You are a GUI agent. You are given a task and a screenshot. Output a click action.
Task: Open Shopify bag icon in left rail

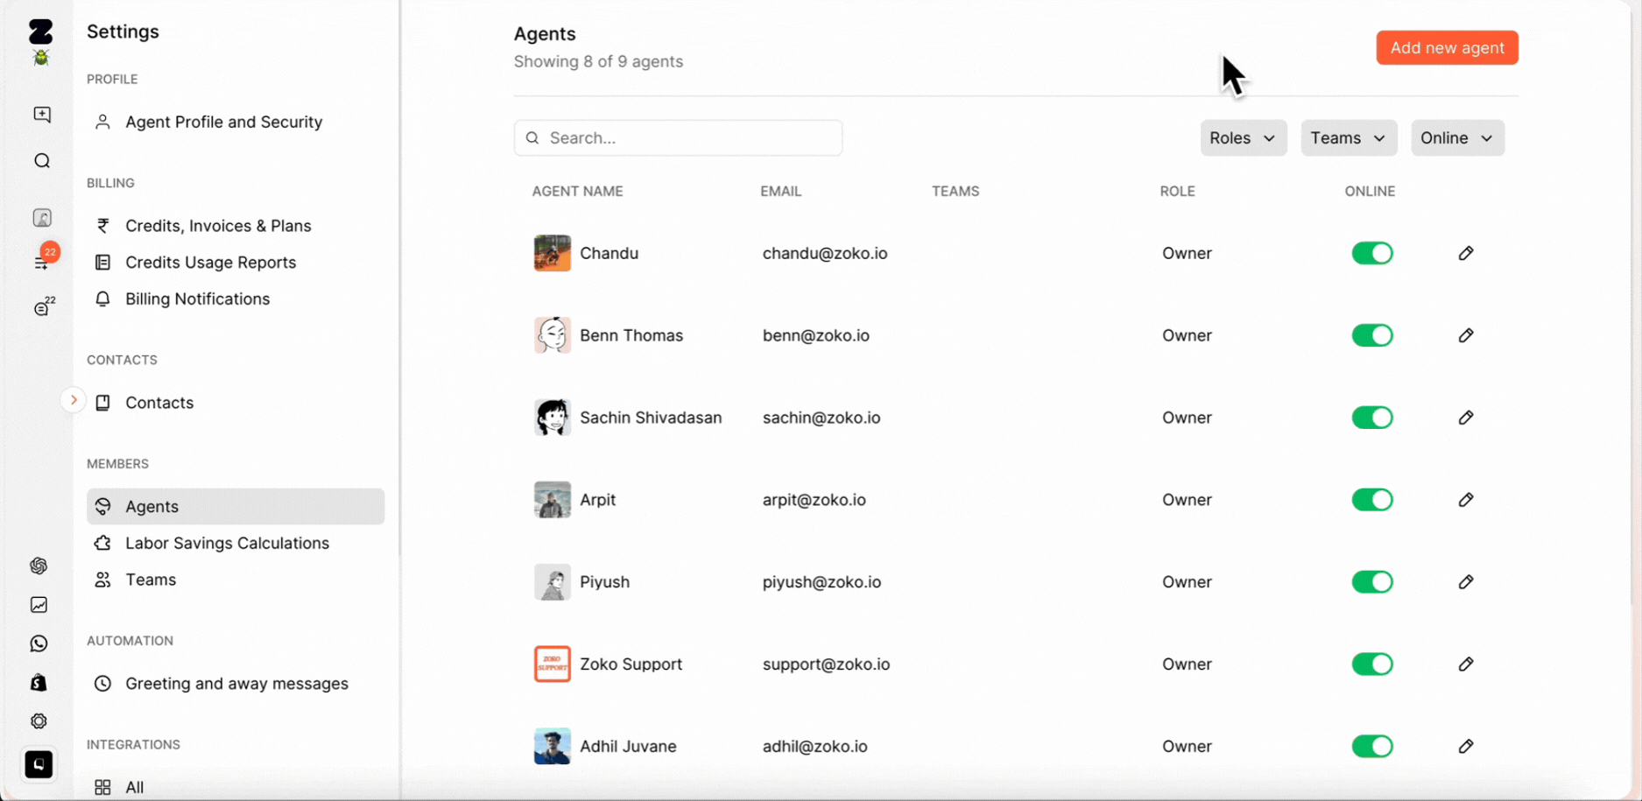[x=39, y=683]
